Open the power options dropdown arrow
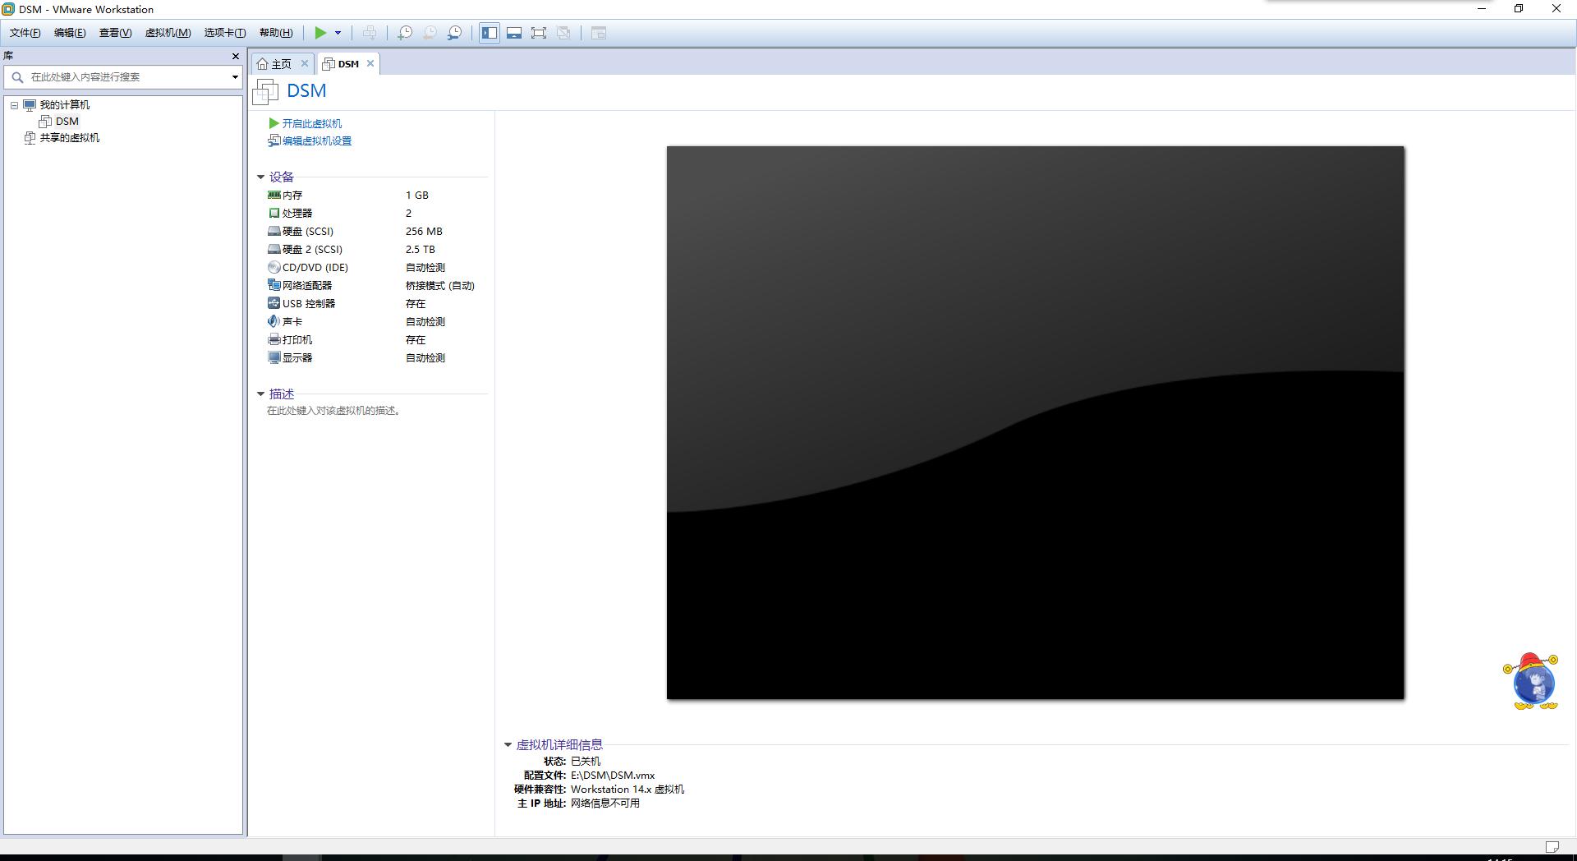The height and width of the screenshot is (861, 1577). 338,33
